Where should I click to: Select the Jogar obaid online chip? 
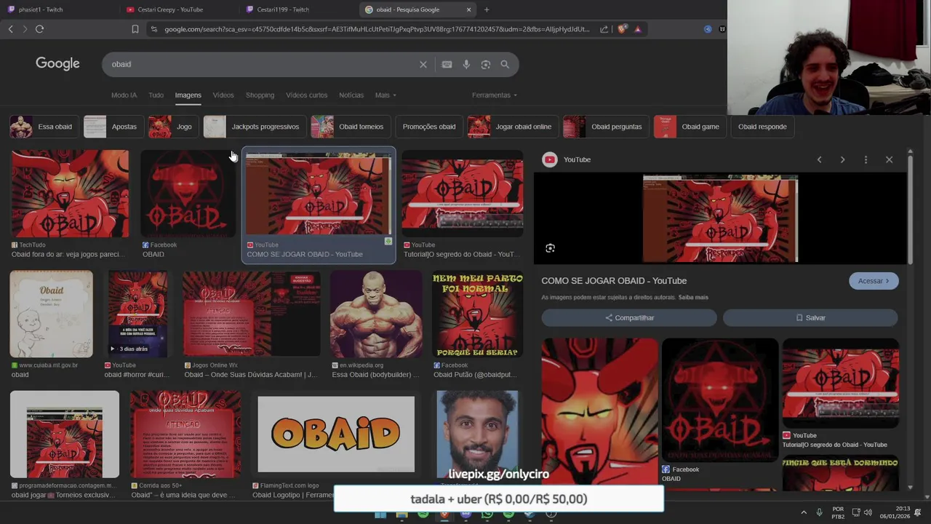pyautogui.click(x=512, y=127)
